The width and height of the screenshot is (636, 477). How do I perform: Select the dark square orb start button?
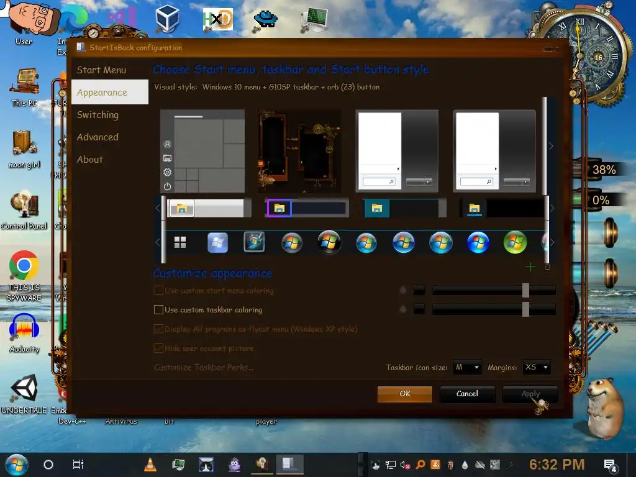pyautogui.click(x=254, y=242)
